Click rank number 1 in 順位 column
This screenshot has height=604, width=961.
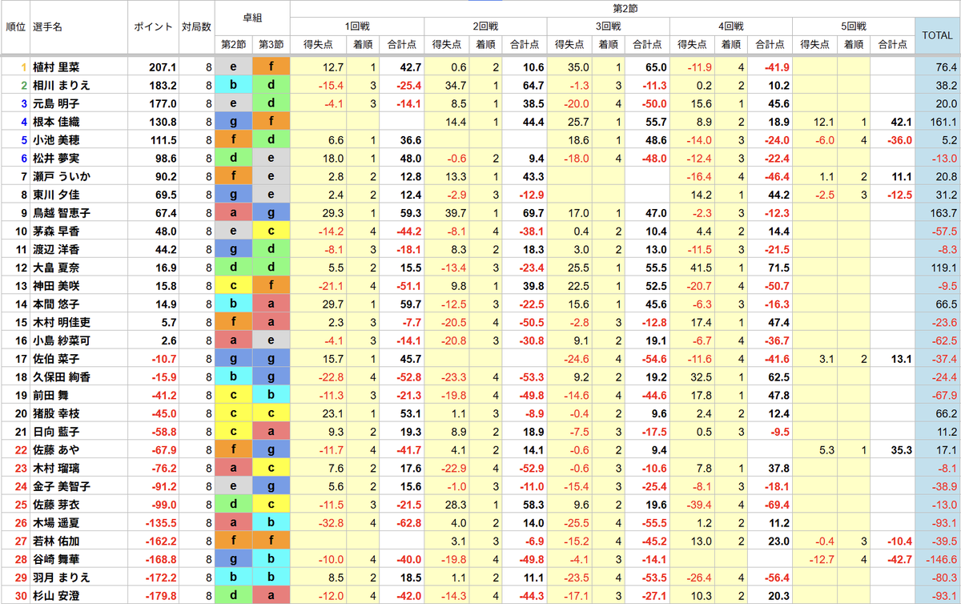coord(24,66)
